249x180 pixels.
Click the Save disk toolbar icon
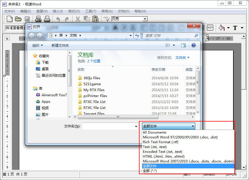(27, 19)
